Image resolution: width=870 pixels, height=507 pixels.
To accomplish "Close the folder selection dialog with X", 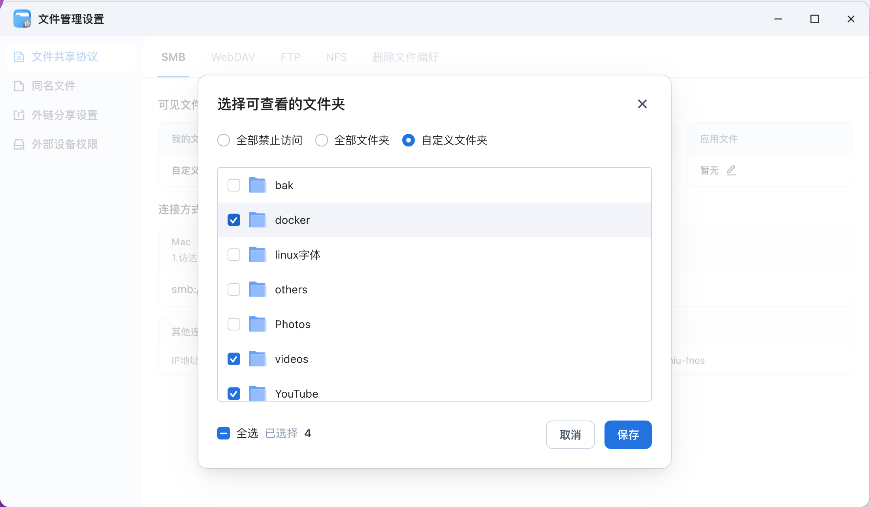I will (x=642, y=104).
